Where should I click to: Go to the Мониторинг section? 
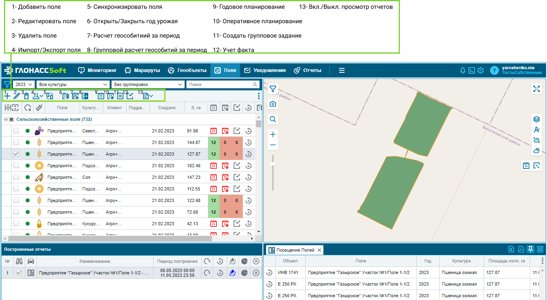point(97,70)
